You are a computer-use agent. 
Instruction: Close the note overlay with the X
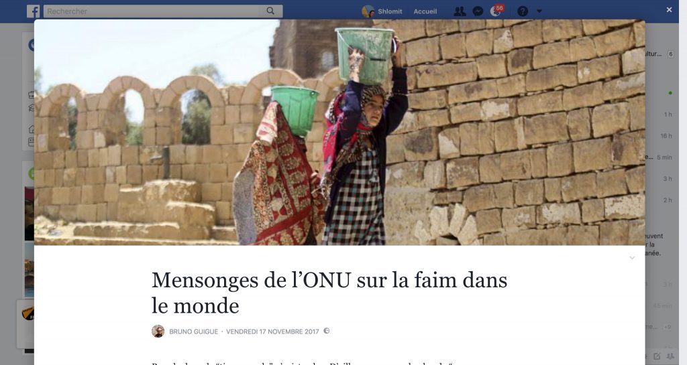669,9
